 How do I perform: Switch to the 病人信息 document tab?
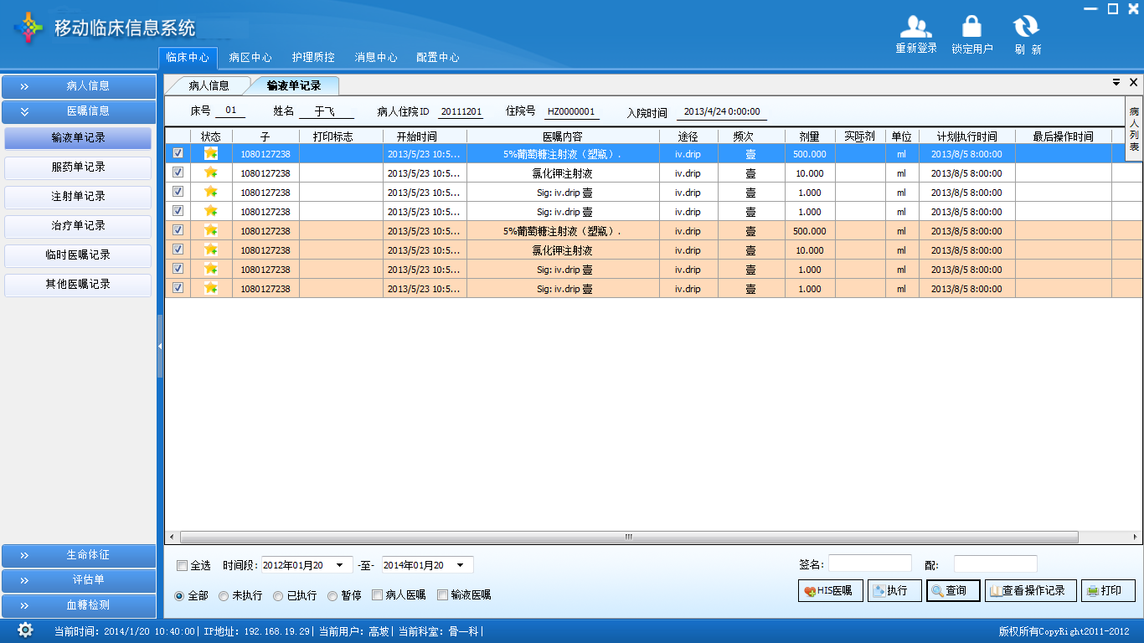click(209, 85)
